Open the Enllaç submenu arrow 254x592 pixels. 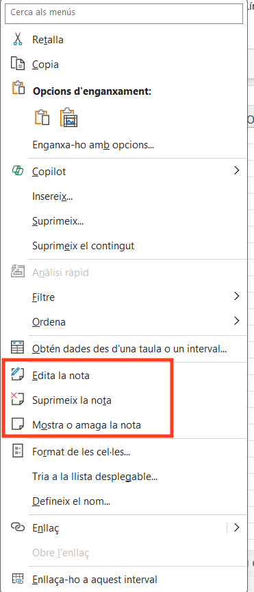236,527
